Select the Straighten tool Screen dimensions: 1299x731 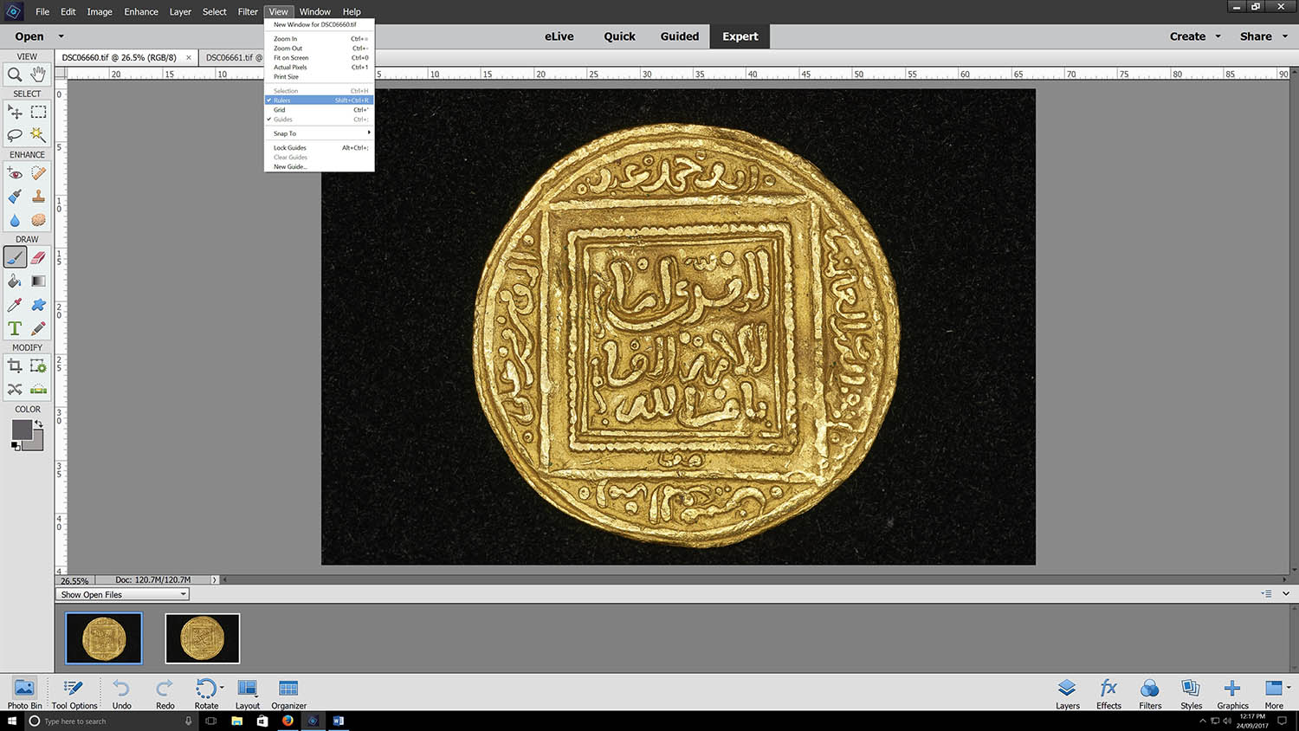pyautogui.click(x=38, y=389)
